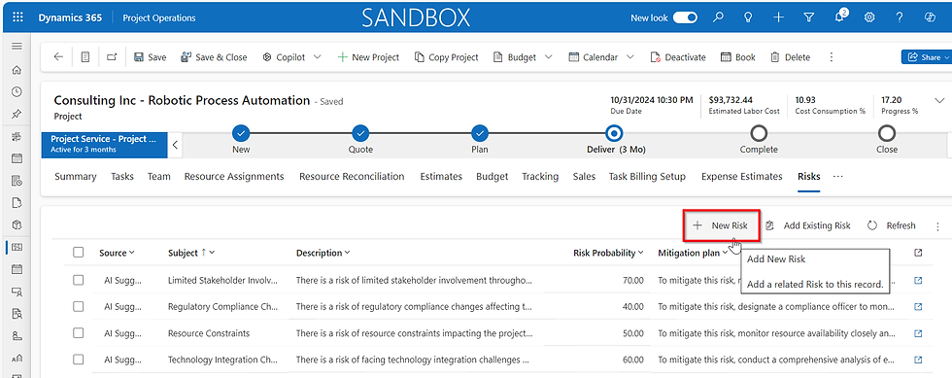Open the Summary tab
Screen dimensions: 952x378
click(x=76, y=176)
